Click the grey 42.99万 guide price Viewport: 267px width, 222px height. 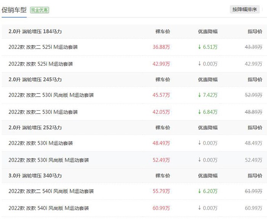click(254, 64)
